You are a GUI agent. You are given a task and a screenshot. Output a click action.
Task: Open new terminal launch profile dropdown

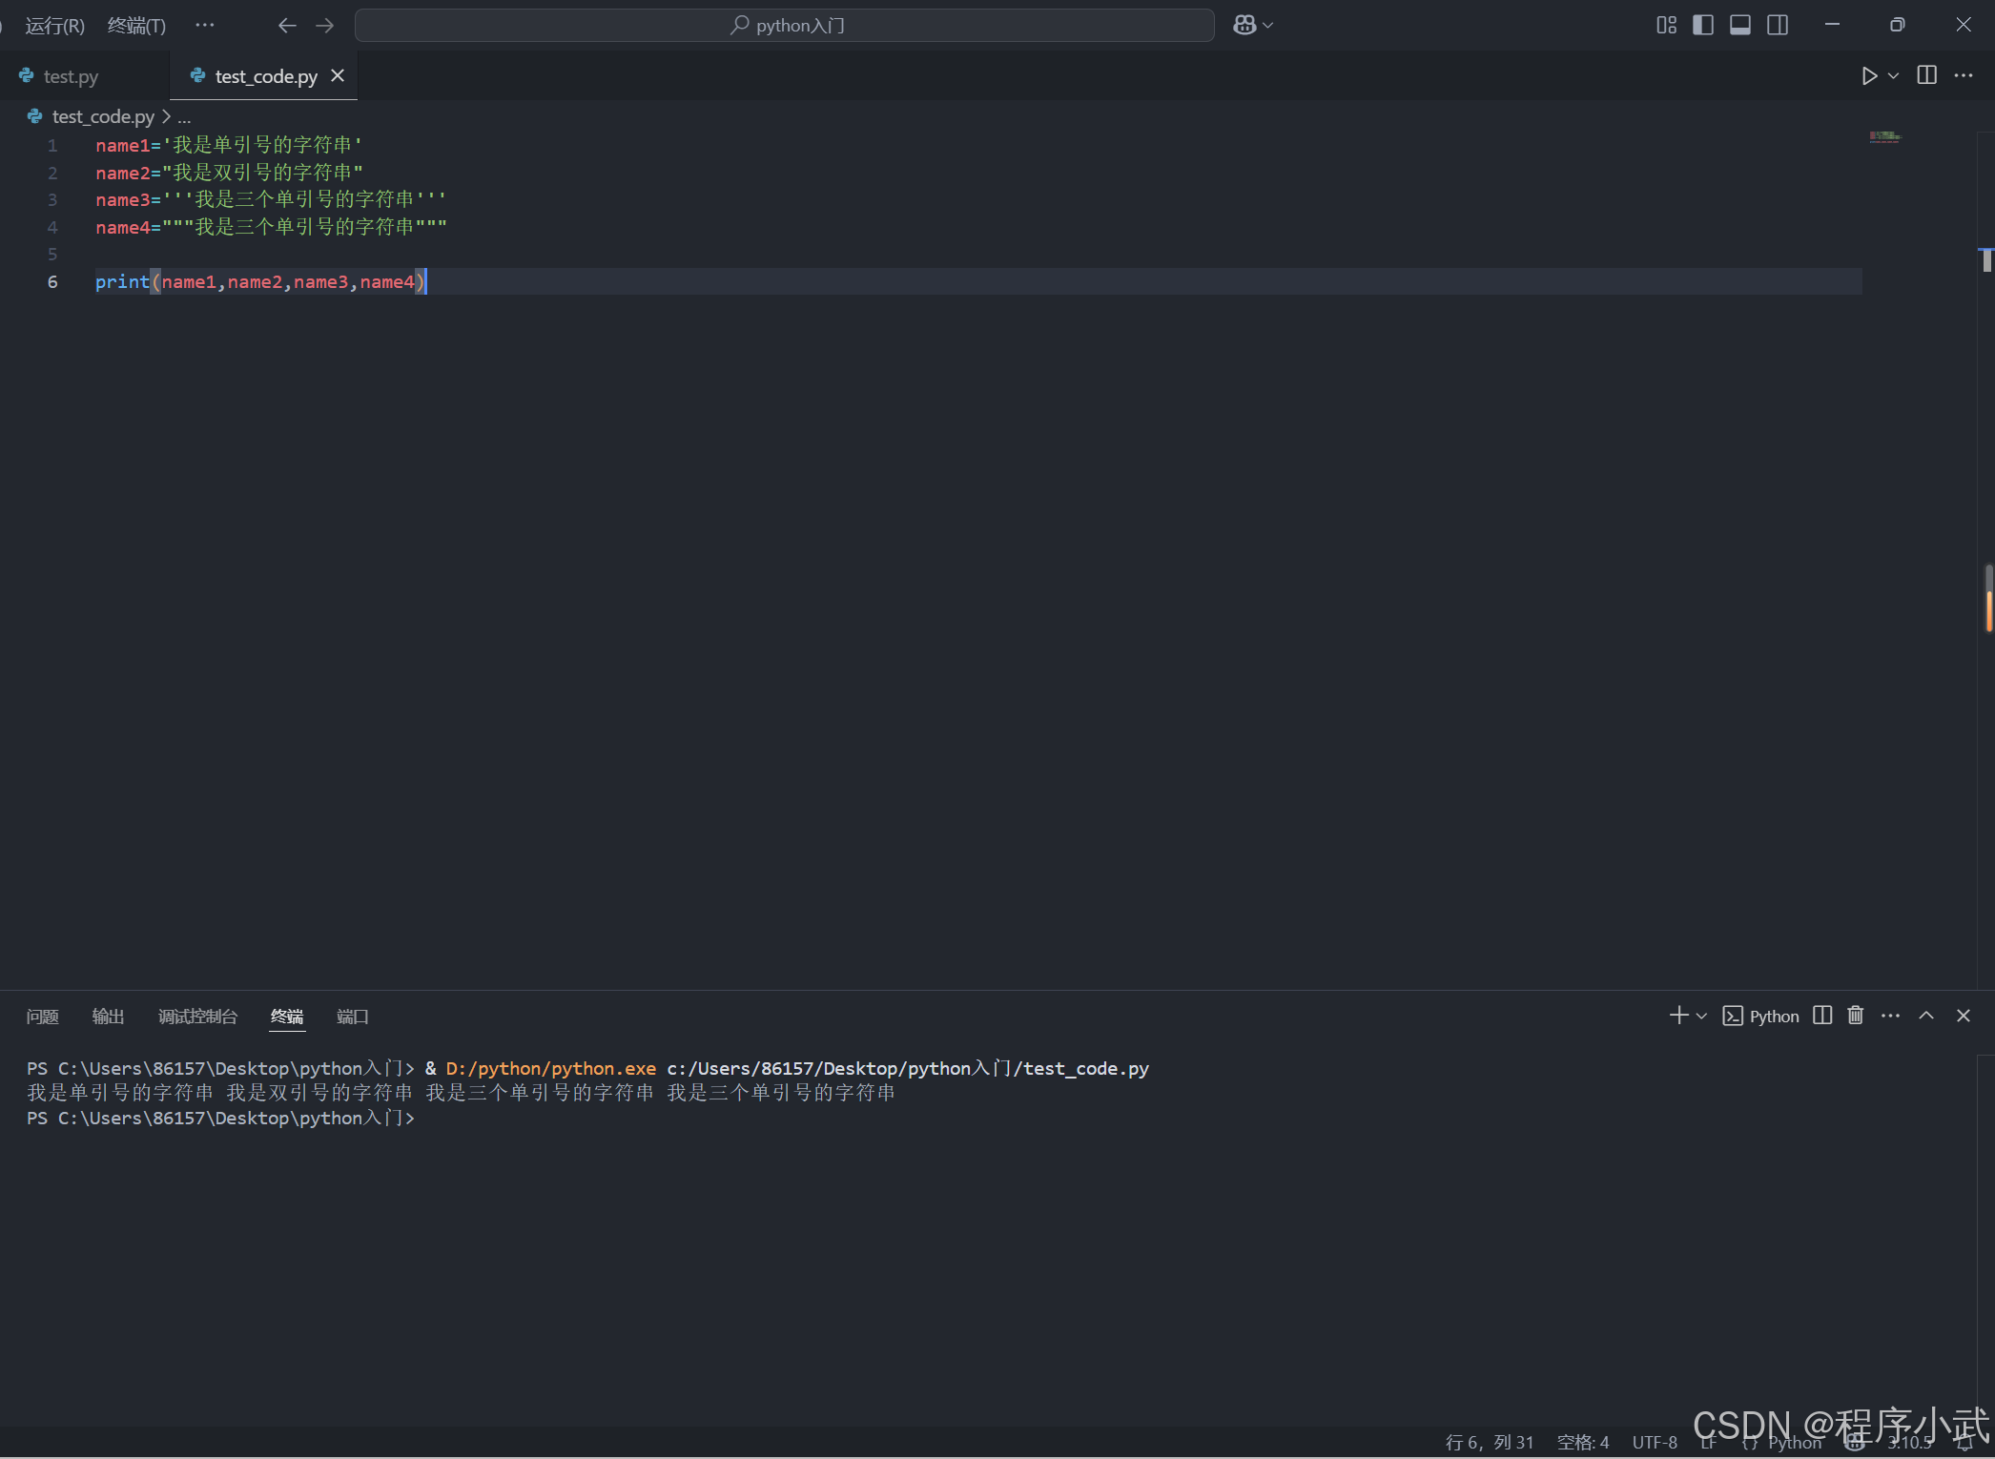pyautogui.click(x=1701, y=1017)
